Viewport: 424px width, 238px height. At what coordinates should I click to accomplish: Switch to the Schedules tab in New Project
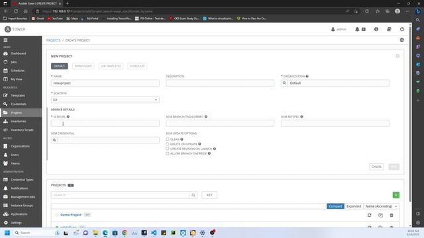(137, 66)
